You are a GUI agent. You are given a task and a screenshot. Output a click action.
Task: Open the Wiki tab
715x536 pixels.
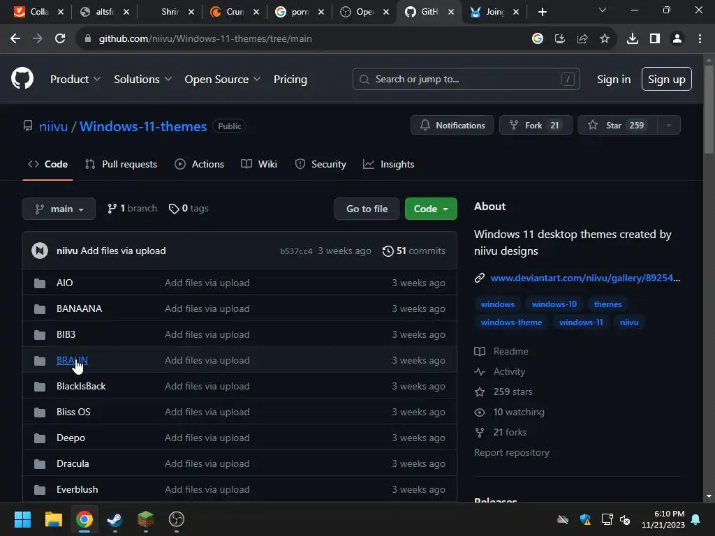pos(259,164)
